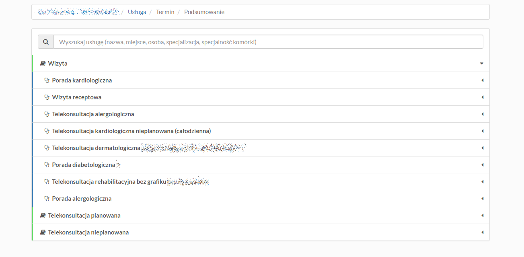Go to the Podsumowanie breadcrumb step
This screenshot has height=257, width=524.
(x=204, y=12)
